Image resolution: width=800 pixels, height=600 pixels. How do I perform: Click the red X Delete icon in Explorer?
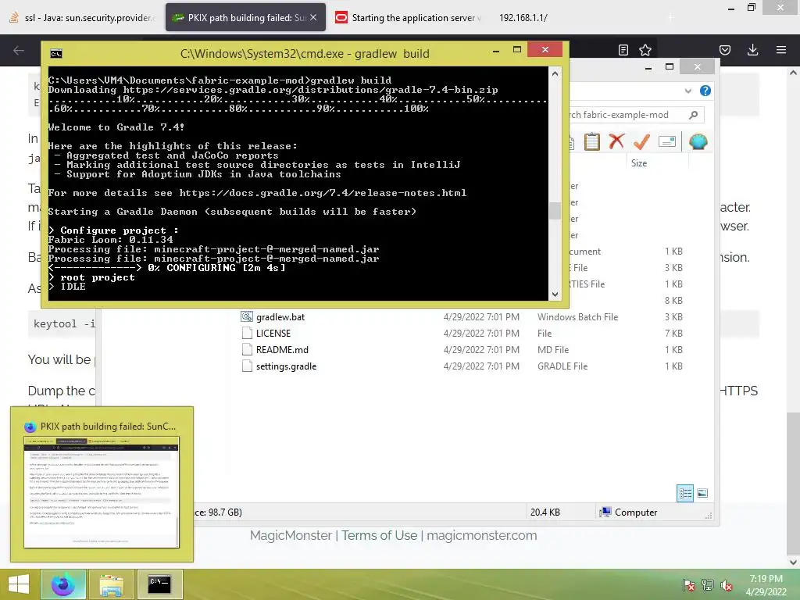(616, 141)
